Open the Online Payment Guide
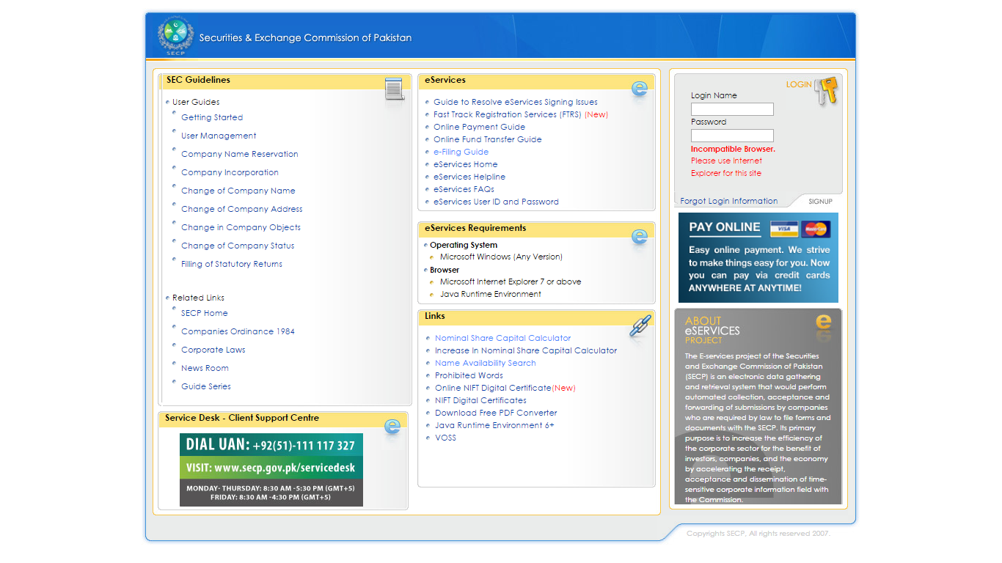Viewport: 1002px width, 563px height. point(479,127)
